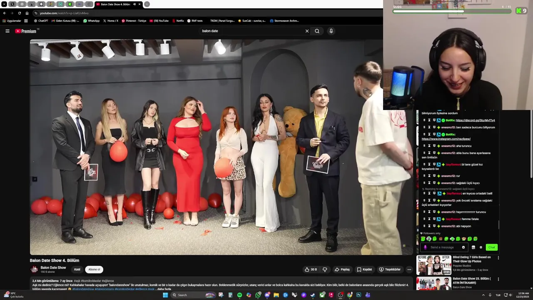Send thanks with Teşekkürler button
533x300 pixels.
click(x=390, y=270)
